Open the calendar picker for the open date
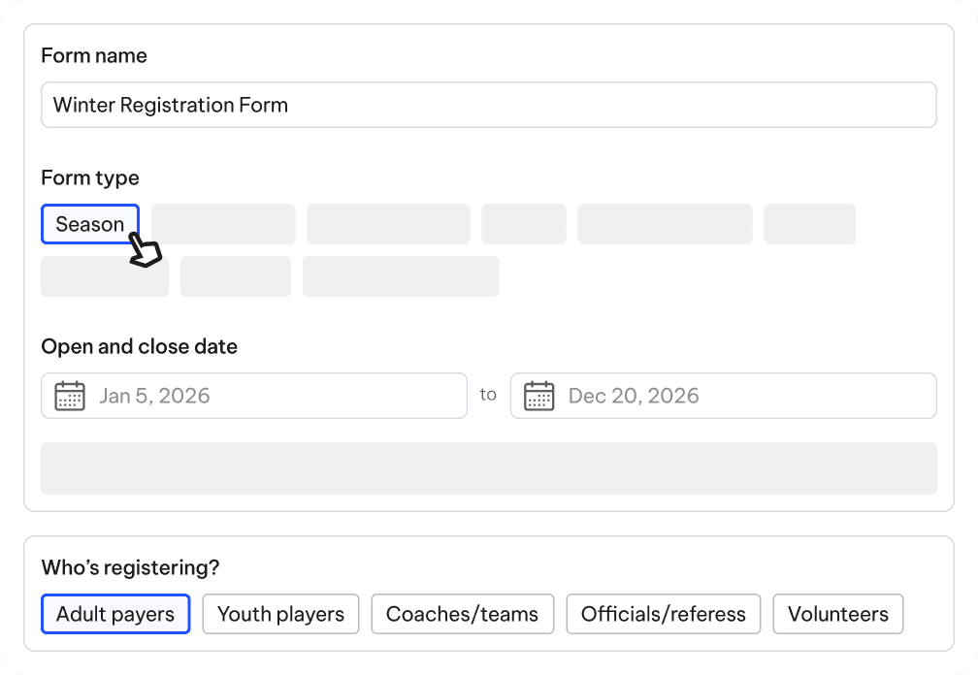 69,396
